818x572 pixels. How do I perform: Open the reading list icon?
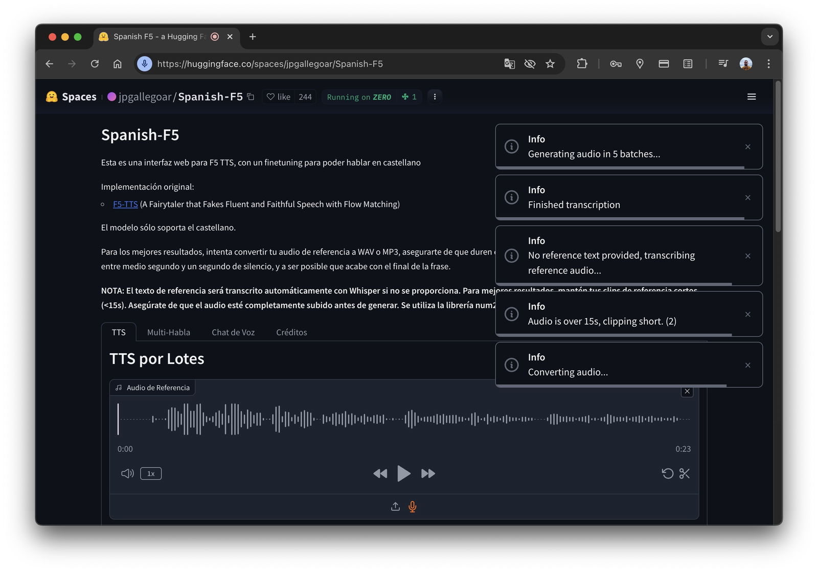coord(688,64)
